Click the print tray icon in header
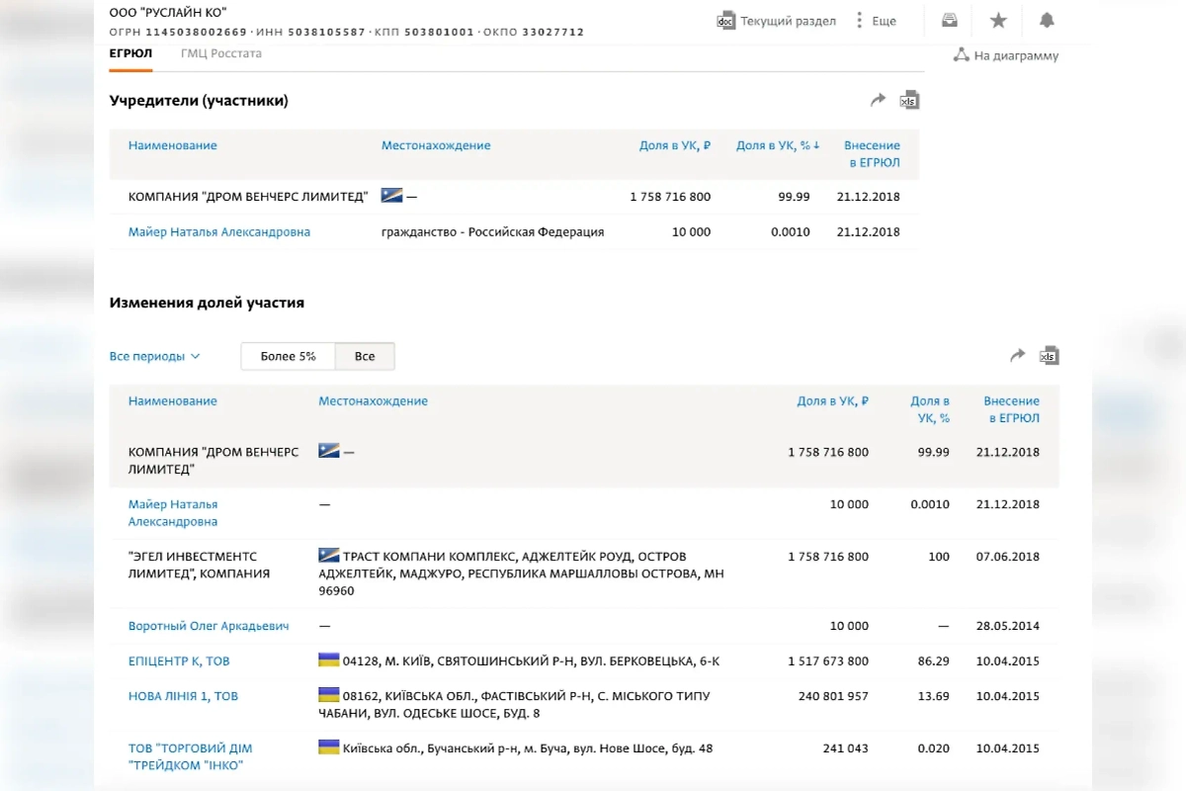1186x791 pixels. (x=949, y=20)
